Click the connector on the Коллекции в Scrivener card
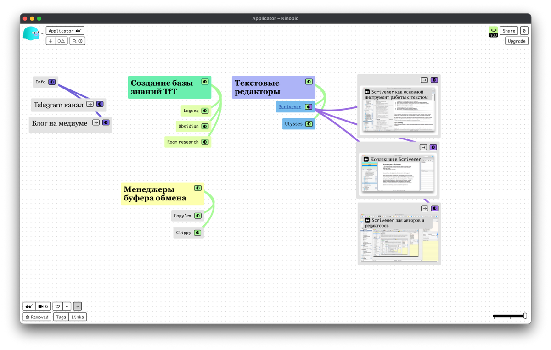Screen dimensions: 551x350 coord(433,147)
